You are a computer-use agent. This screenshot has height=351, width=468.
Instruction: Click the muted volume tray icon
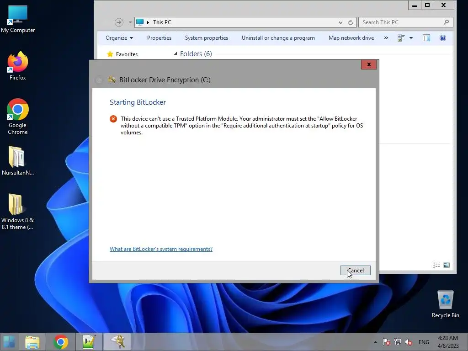pos(408,342)
